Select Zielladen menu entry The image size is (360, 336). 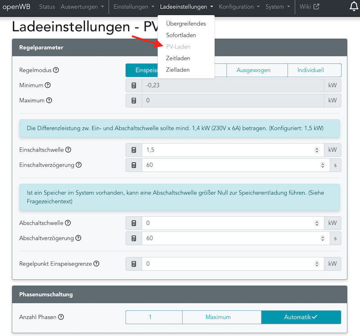point(178,70)
